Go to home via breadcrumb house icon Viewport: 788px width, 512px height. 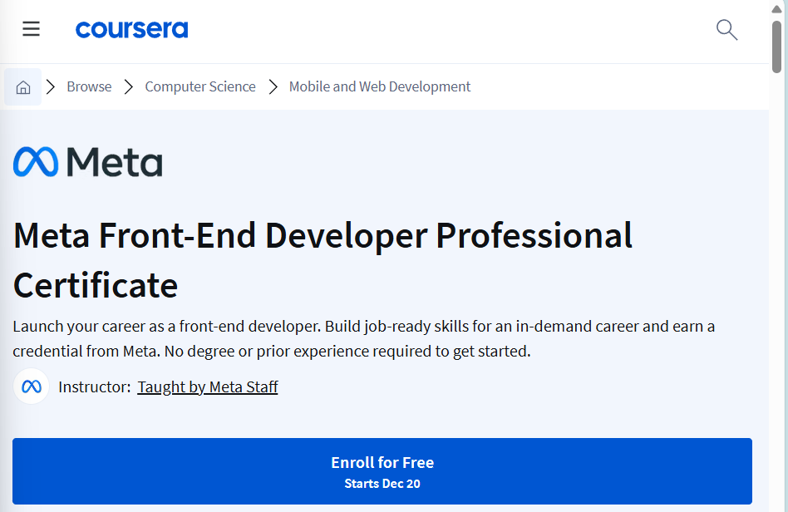23,87
